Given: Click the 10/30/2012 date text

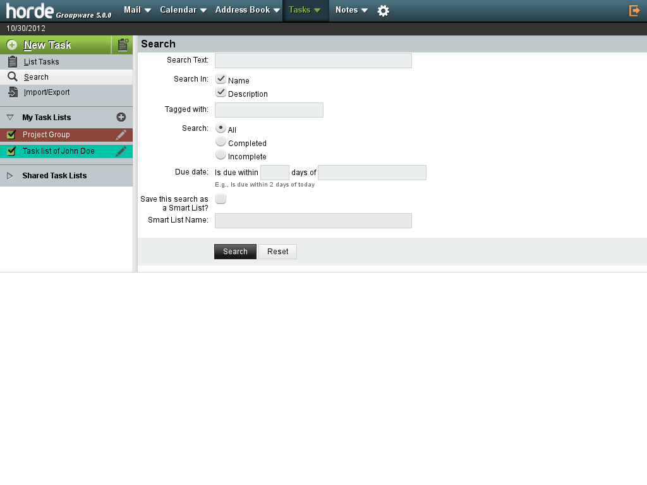Looking at the screenshot, I should 25,28.
